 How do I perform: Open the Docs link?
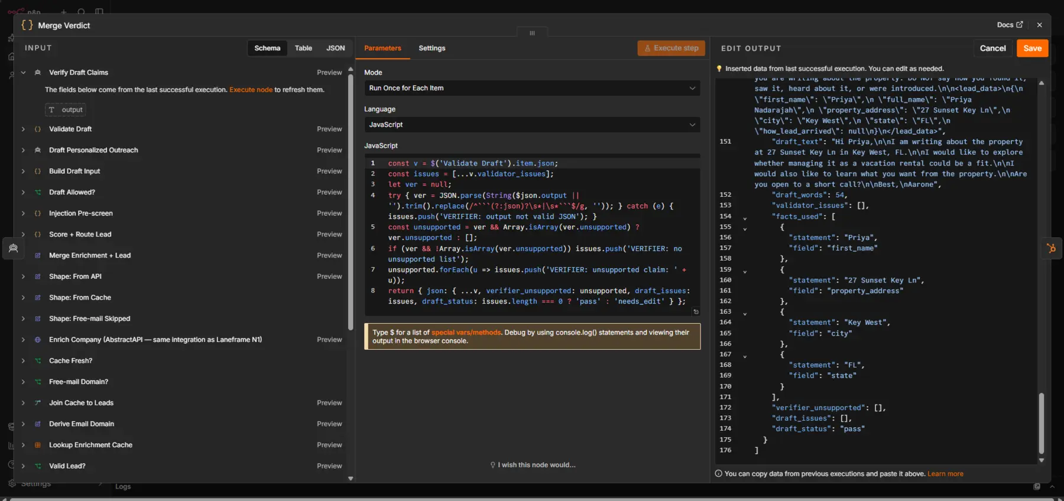coord(1009,25)
